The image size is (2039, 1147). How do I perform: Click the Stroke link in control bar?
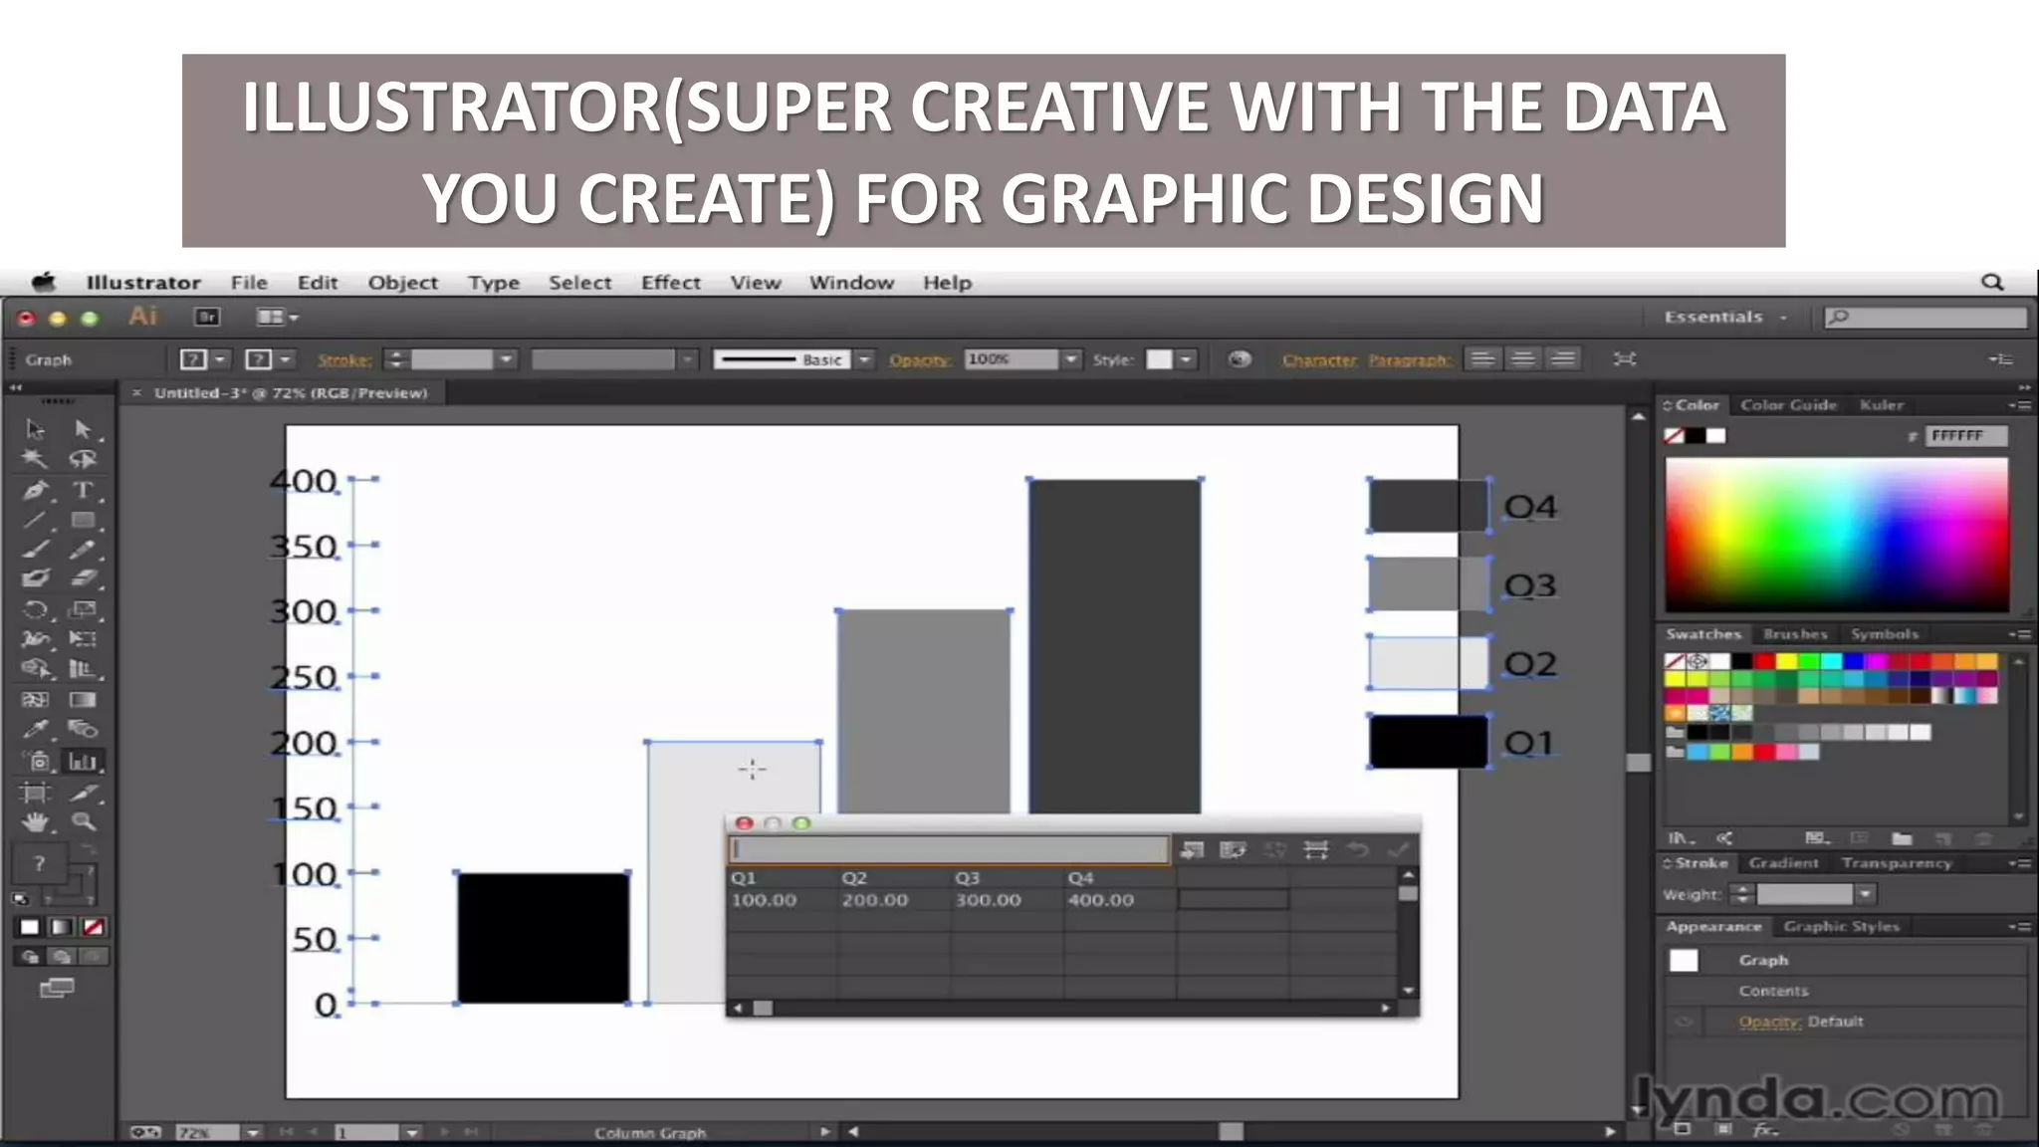(344, 359)
